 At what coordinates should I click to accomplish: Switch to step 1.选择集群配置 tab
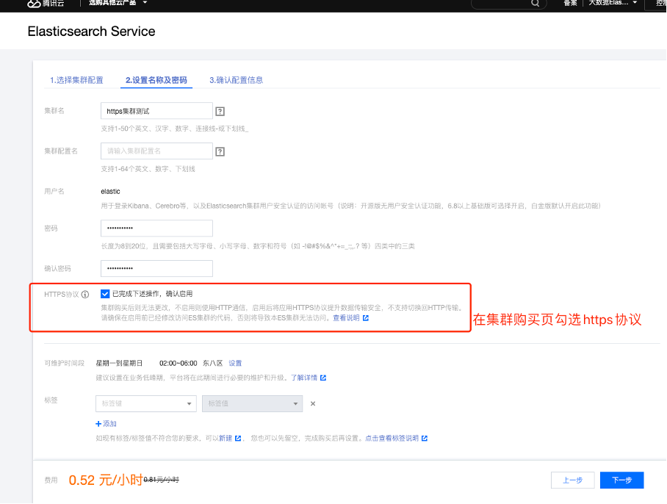[76, 80]
